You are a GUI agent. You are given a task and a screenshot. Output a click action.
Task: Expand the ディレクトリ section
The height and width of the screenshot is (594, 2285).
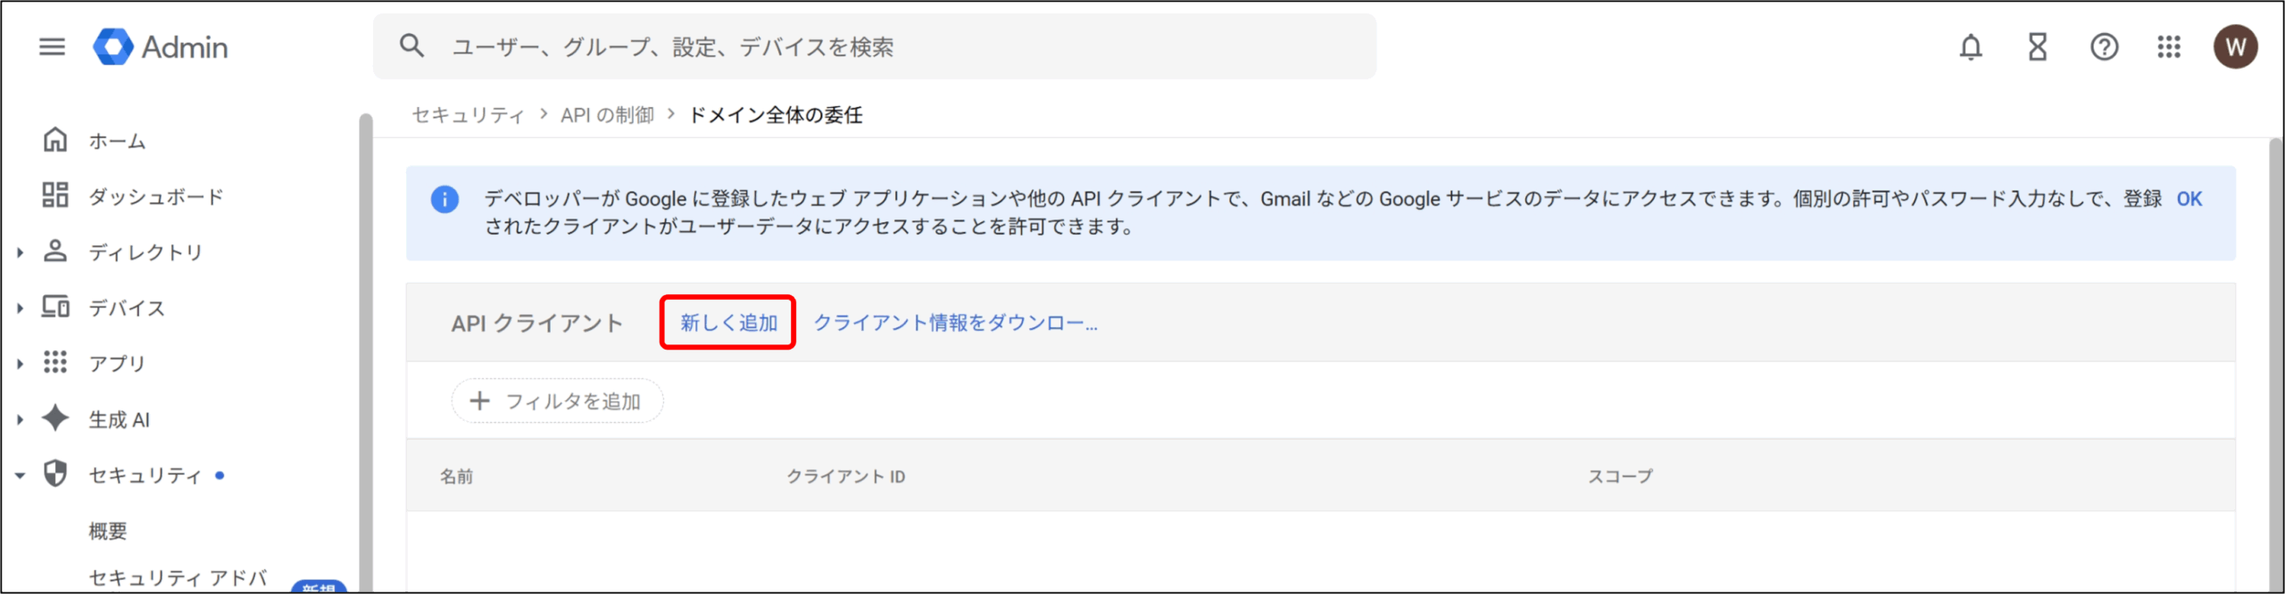20,252
